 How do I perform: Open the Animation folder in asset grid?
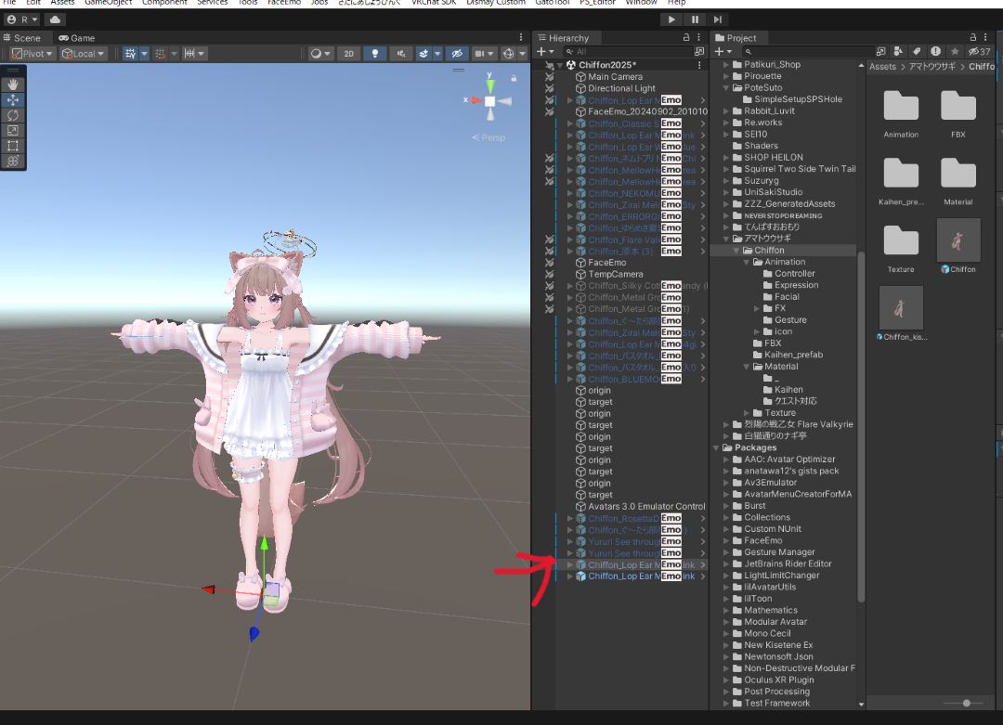pyautogui.click(x=901, y=106)
